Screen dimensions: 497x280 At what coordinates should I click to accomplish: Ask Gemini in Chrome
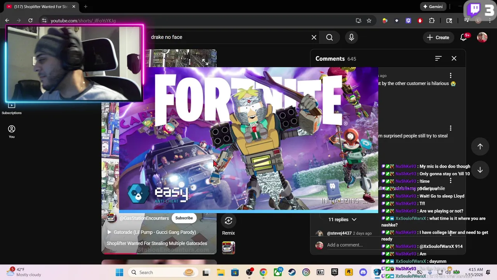coord(433,7)
